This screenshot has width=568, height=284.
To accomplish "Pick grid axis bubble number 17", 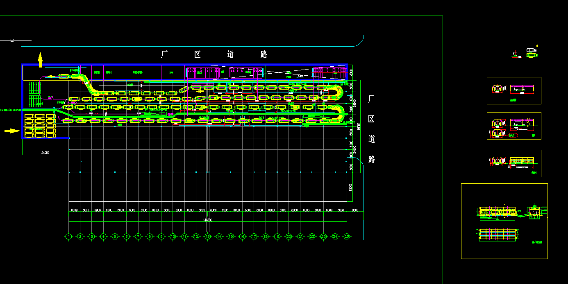I will 254,237.
